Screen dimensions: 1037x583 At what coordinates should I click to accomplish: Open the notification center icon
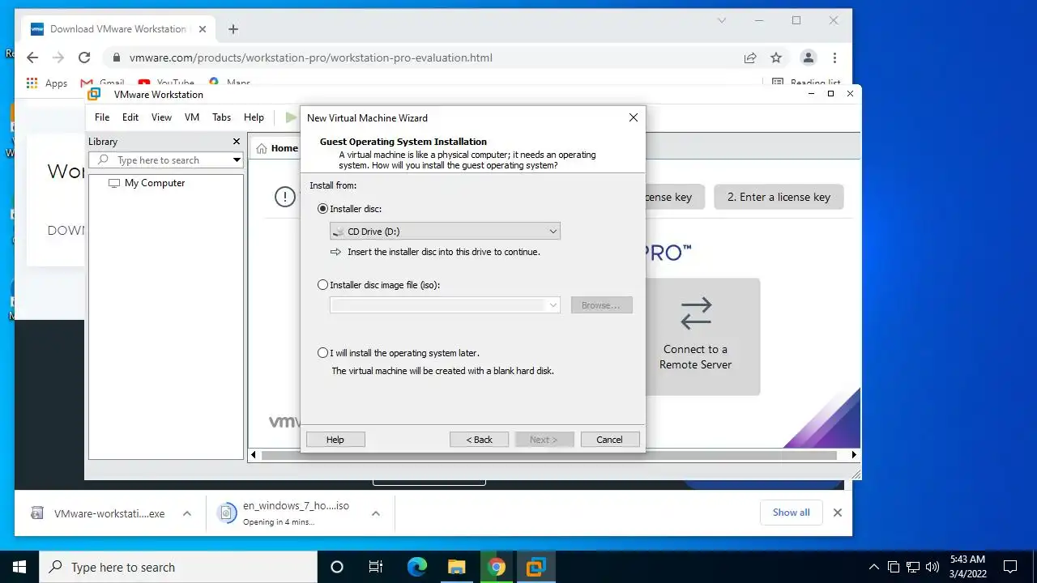coord(1010,567)
